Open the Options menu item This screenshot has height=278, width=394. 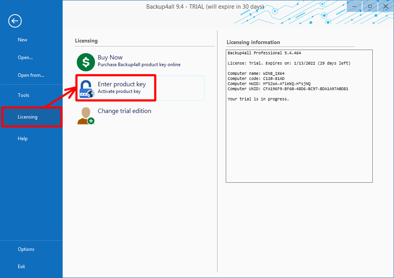coord(26,249)
